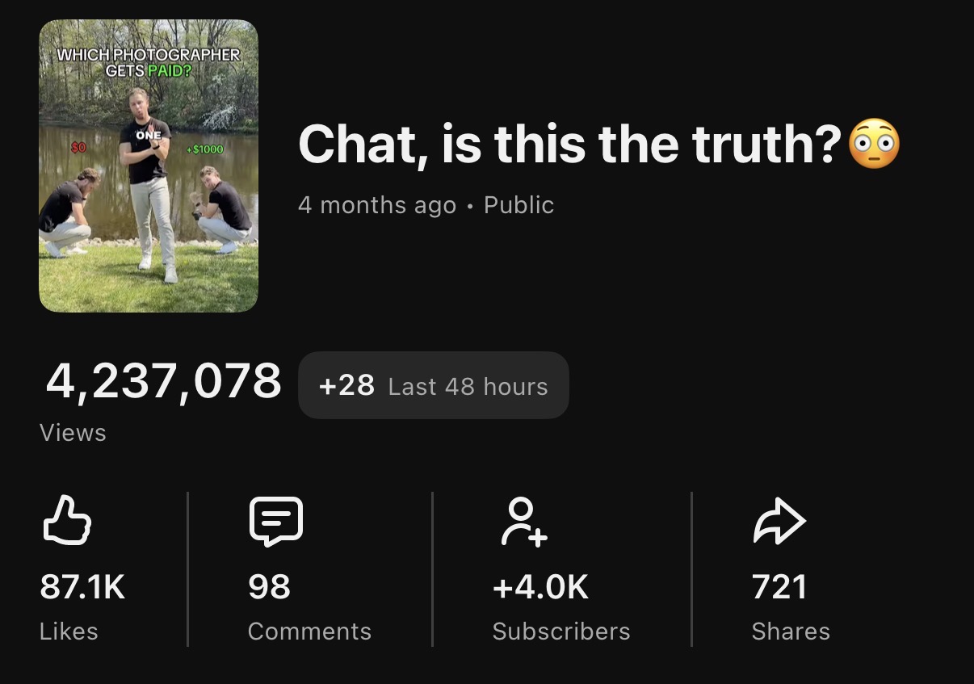This screenshot has height=684, width=974.
Task: Click the Subscribers label
Action: (561, 632)
